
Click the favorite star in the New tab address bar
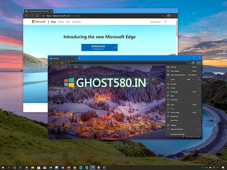(x=187, y=63)
